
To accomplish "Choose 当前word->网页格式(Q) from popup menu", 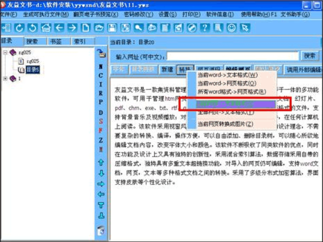I will (x=227, y=83).
